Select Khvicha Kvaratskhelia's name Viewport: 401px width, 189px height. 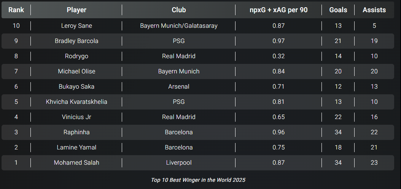pos(76,102)
